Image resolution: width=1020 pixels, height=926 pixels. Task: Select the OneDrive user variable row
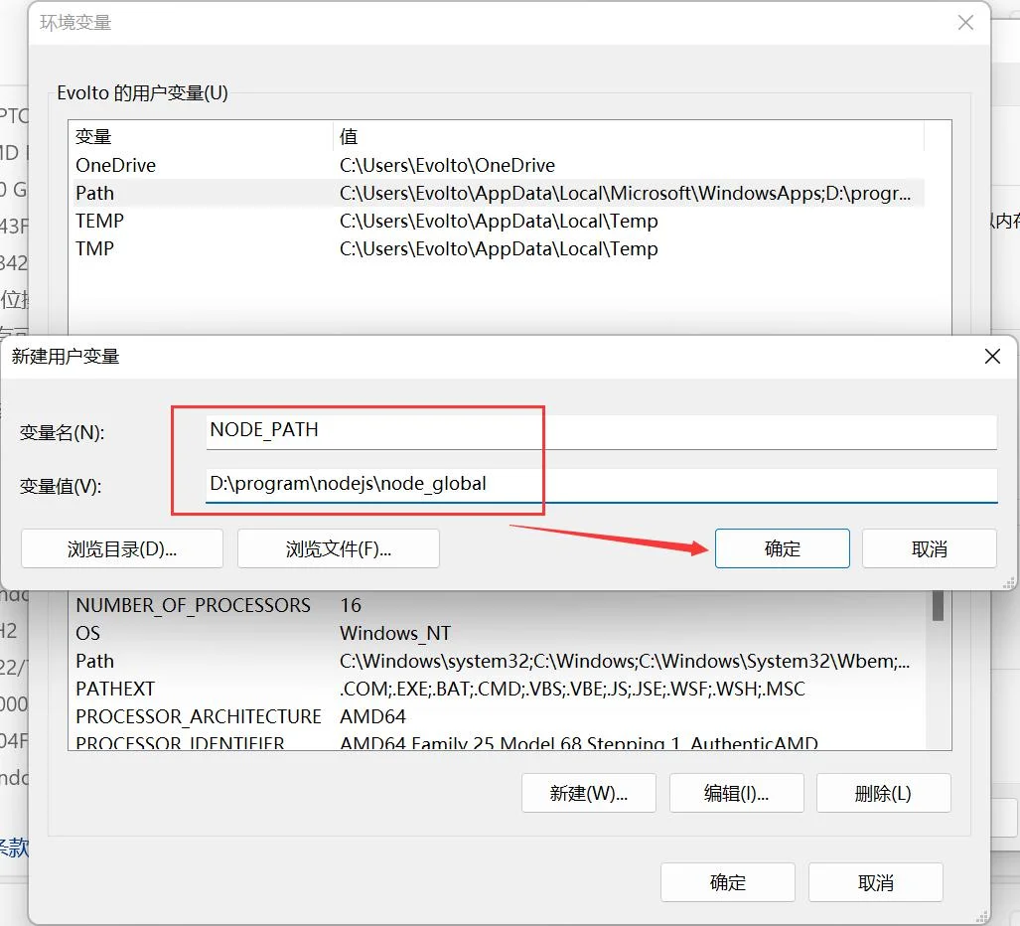(x=116, y=165)
